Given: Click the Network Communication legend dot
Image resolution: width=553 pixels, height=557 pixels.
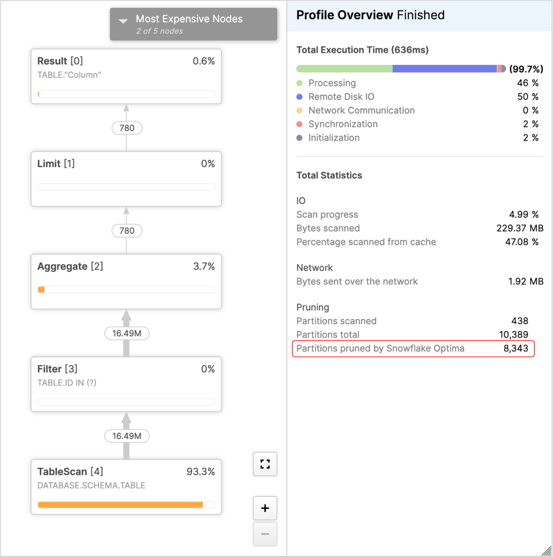Looking at the screenshot, I should click(x=299, y=110).
